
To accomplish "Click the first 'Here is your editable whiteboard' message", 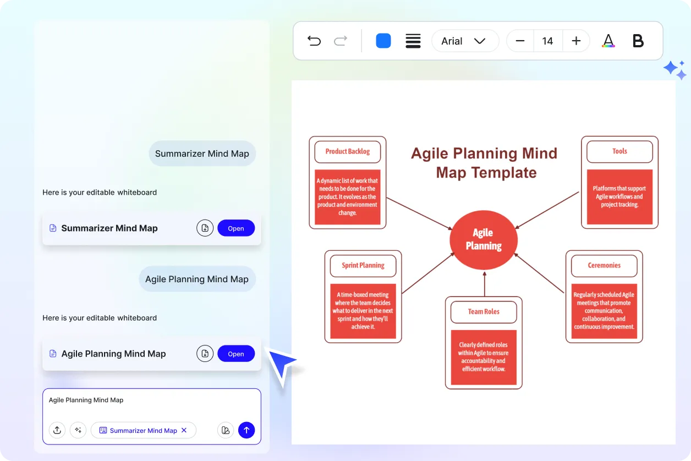I will click(100, 193).
